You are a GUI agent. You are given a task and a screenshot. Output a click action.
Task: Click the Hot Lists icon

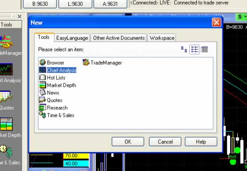43,78
